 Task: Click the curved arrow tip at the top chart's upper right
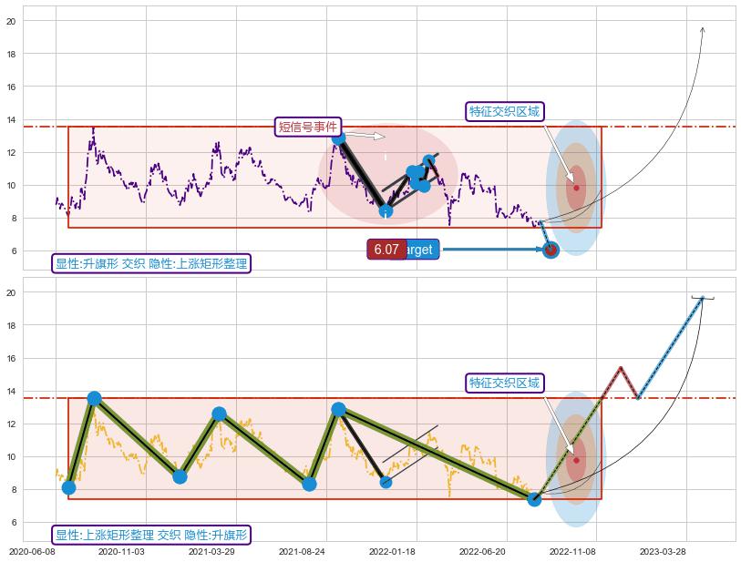click(x=702, y=28)
